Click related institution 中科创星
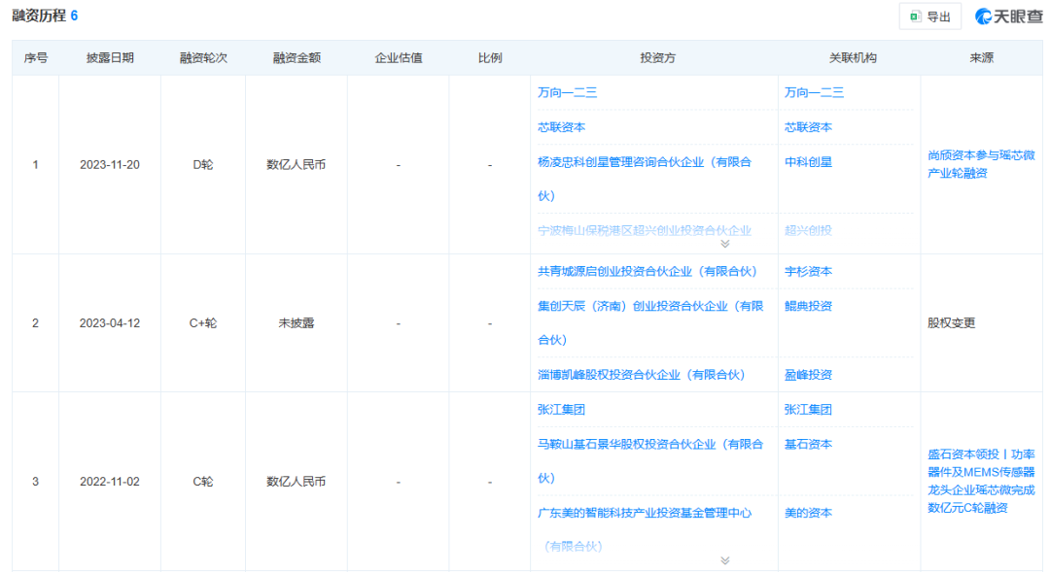 (x=808, y=162)
